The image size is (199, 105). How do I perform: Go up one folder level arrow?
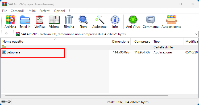[x=6, y=34]
